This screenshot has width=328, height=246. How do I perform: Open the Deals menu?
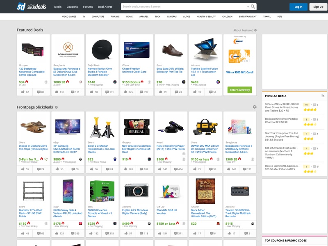click(58, 7)
